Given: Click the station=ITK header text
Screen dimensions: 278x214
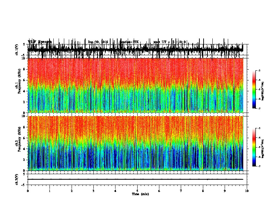Looking at the screenshot, I should [129, 42].
